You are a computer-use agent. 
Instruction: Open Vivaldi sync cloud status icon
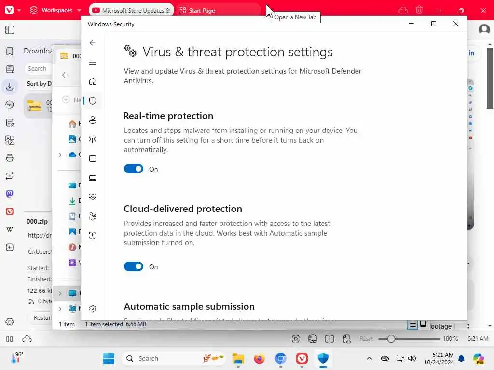[x=27, y=339]
